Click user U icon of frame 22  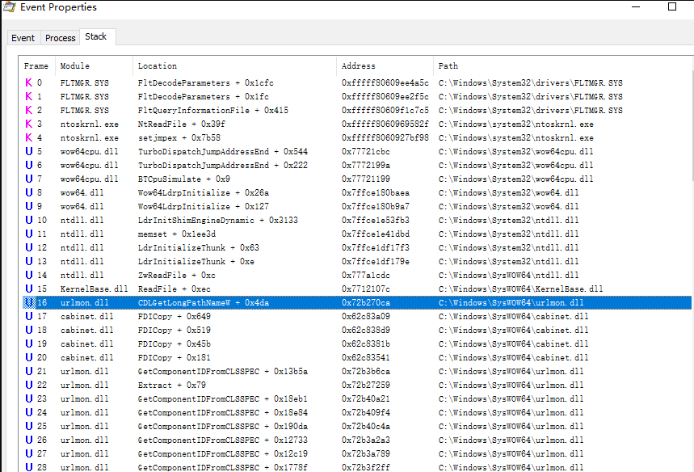pyautogui.click(x=29, y=385)
